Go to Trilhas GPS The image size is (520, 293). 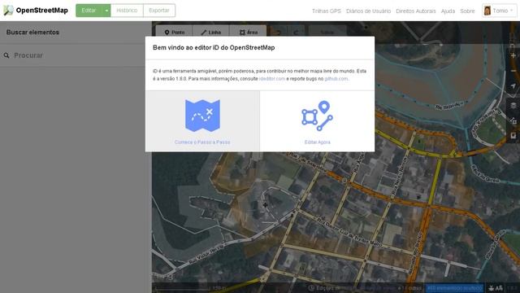pyautogui.click(x=327, y=11)
